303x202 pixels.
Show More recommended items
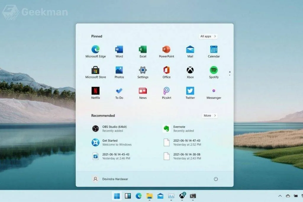pos(209,116)
